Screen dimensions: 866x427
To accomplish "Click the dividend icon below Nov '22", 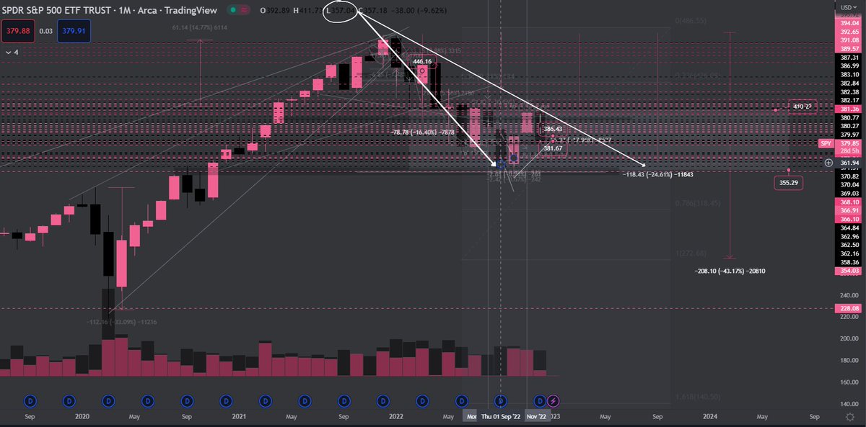I will point(538,401).
